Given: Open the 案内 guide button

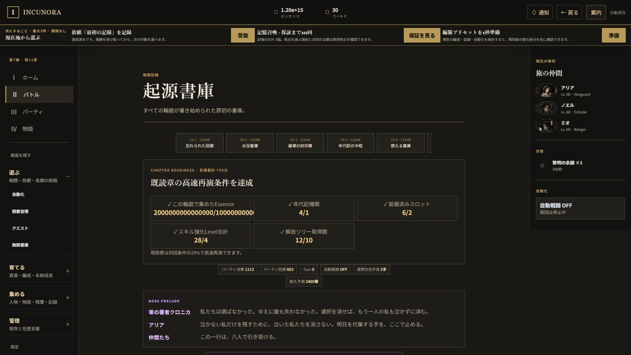Looking at the screenshot, I should click(596, 12).
